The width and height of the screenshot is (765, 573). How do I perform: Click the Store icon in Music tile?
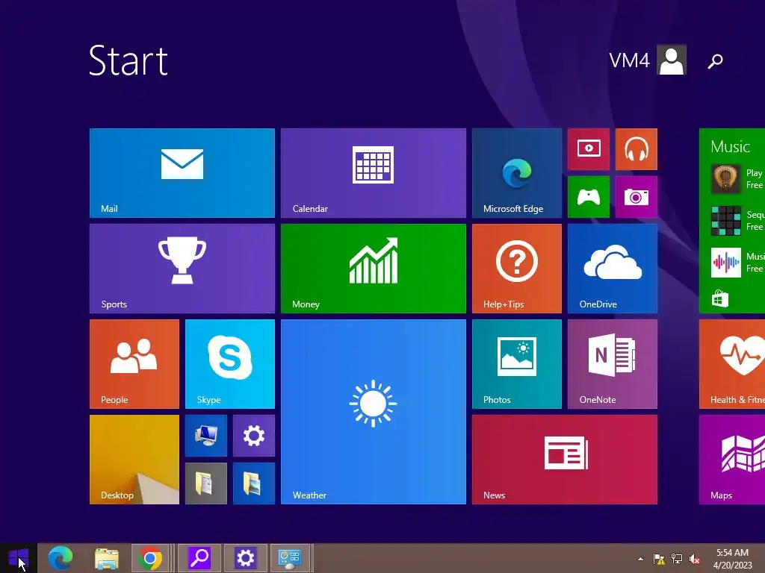point(719,298)
